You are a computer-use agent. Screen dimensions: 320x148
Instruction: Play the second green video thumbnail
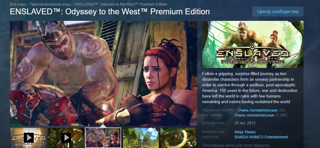point(66,138)
